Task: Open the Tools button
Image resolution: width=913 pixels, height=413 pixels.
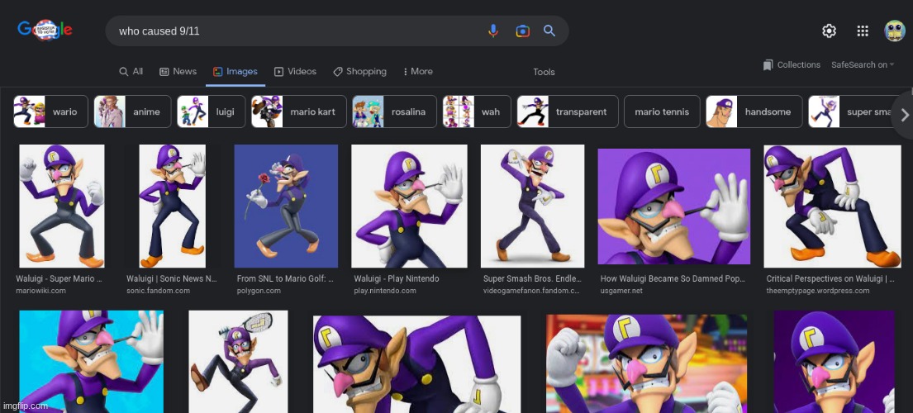Action: click(x=544, y=72)
